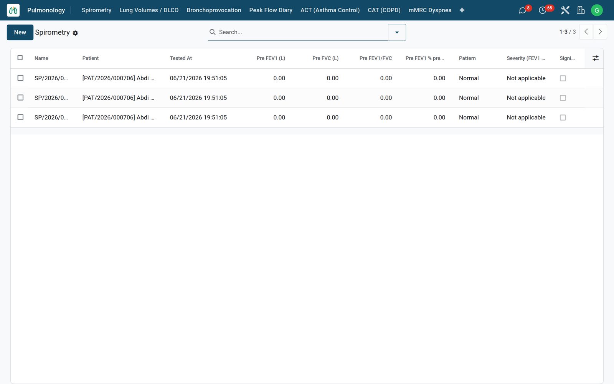Click the Spirometry settings gear icon
The height and width of the screenshot is (384, 614).
tap(75, 33)
